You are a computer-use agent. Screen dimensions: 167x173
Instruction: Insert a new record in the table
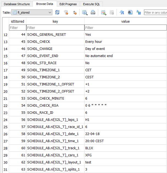click(x=103, y=12)
